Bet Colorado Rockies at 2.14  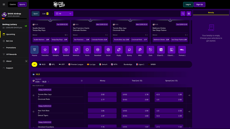[99, 40]
